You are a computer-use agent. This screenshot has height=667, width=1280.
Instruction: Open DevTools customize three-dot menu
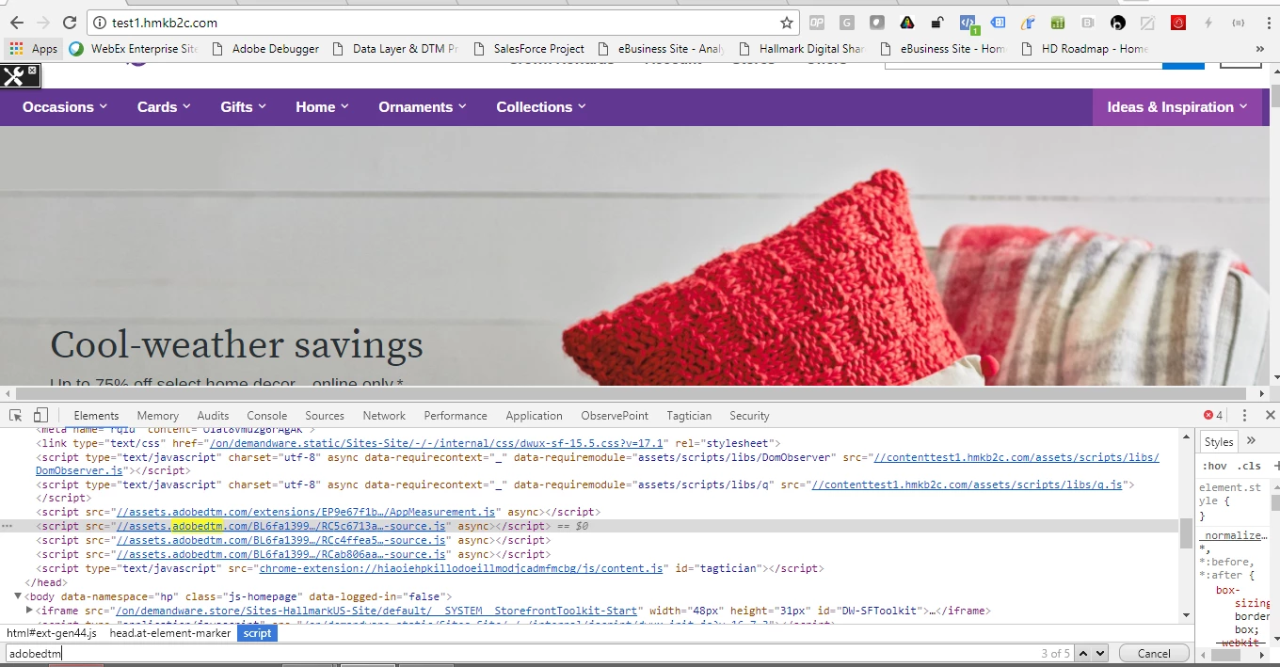(x=1244, y=415)
